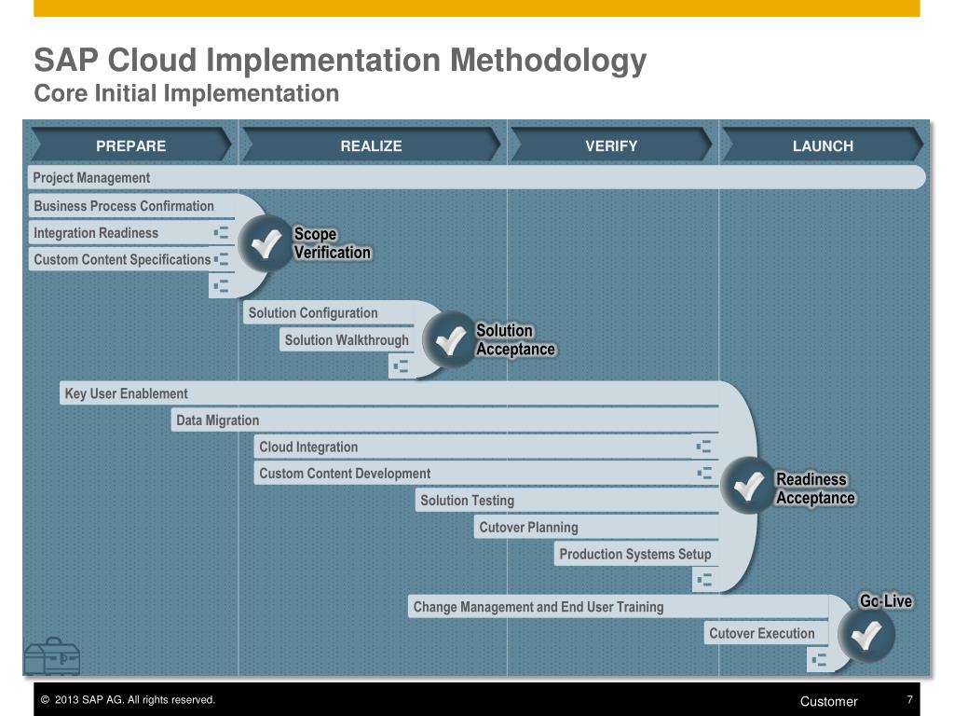Click the Key User Enablement bar

(x=389, y=393)
